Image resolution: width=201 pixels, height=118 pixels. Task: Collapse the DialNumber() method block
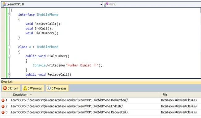point(9,56)
